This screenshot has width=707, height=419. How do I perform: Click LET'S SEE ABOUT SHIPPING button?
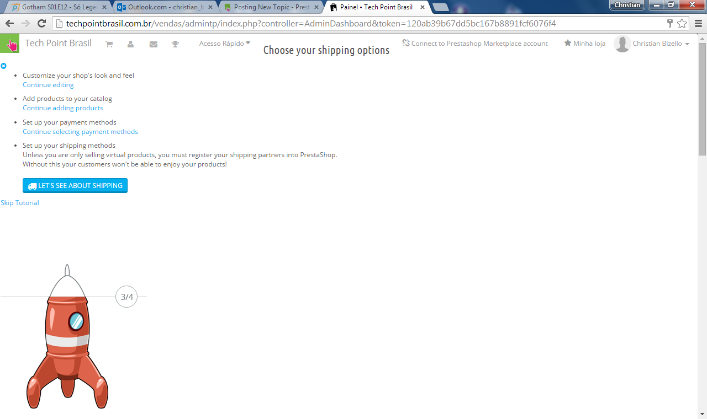[75, 186]
